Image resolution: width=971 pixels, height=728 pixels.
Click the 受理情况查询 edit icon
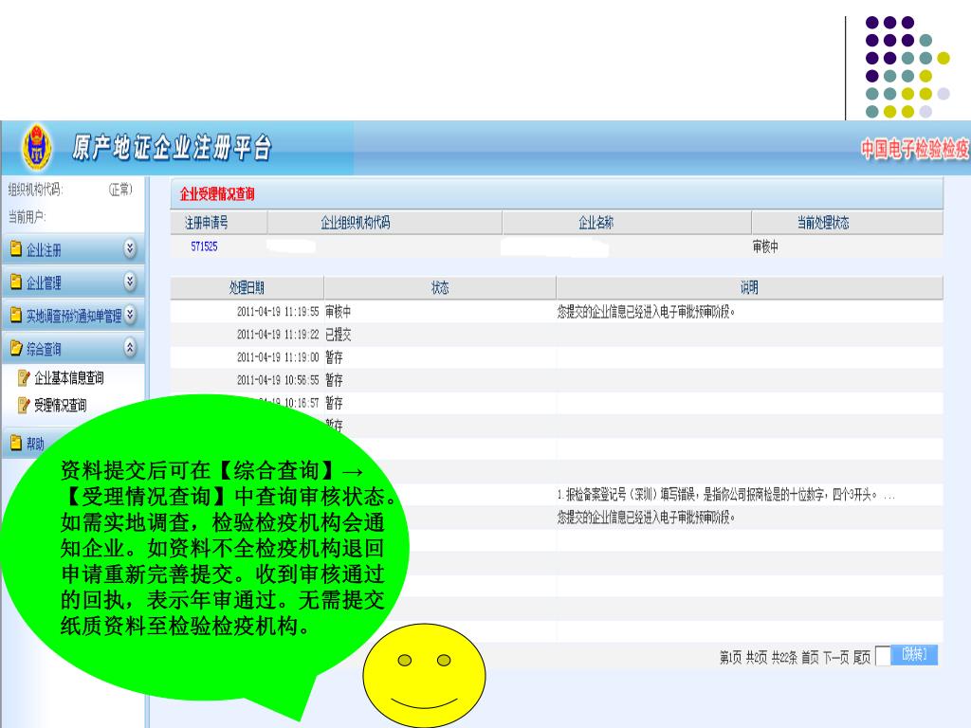pyautogui.click(x=24, y=406)
